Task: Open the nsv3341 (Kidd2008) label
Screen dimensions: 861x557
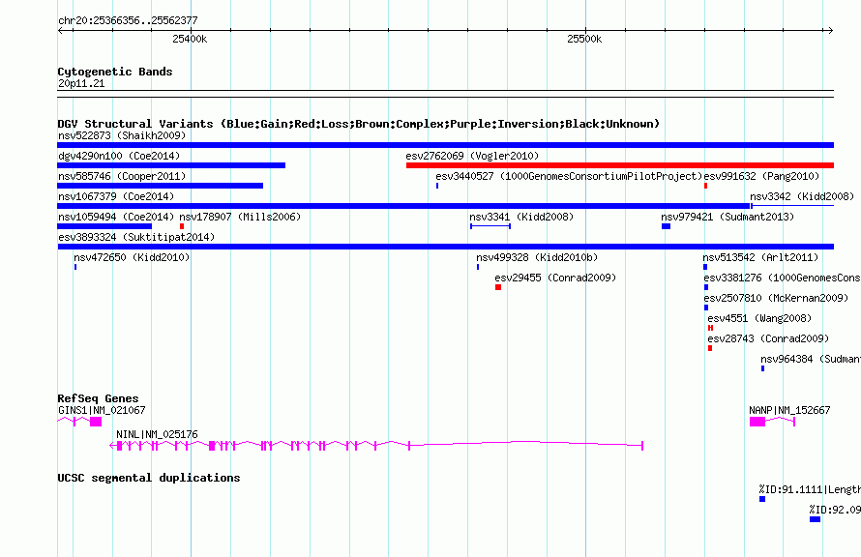Action: pyautogui.click(x=521, y=217)
